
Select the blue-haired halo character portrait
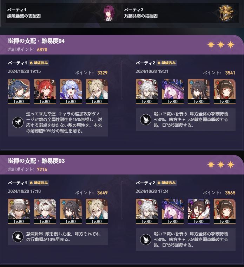point(71,91)
